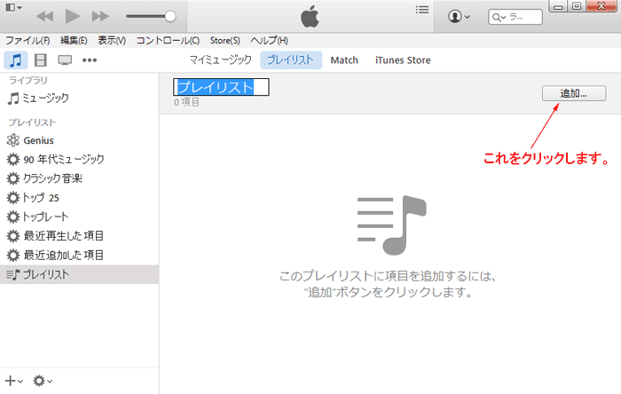Select the プレイリスト item in the sidebar

pos(79,274)
